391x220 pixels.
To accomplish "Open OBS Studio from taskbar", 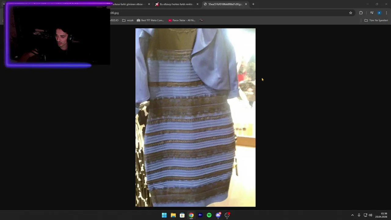I will click(227, 215).
